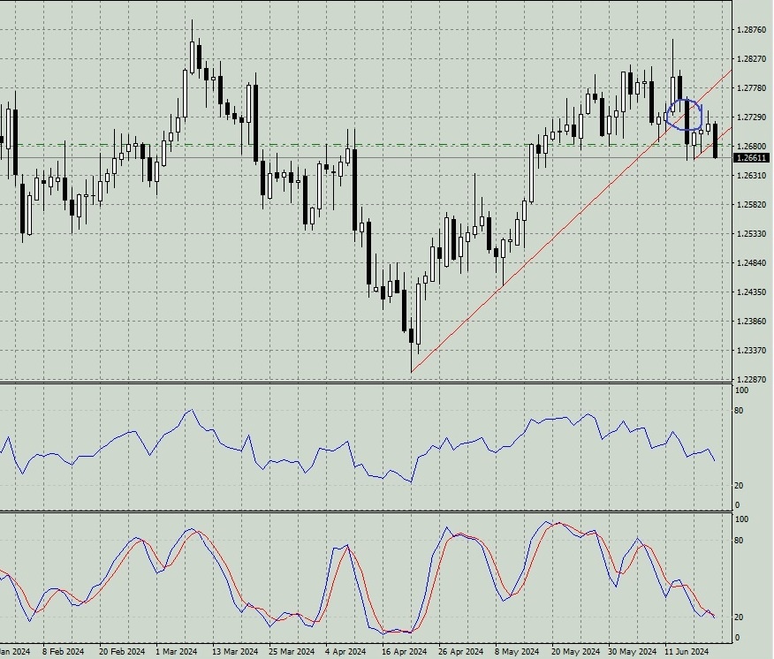The image size is (774, 659).
Task: Click the 25 Mar 2024 date label
Action: tap(292, 652)
